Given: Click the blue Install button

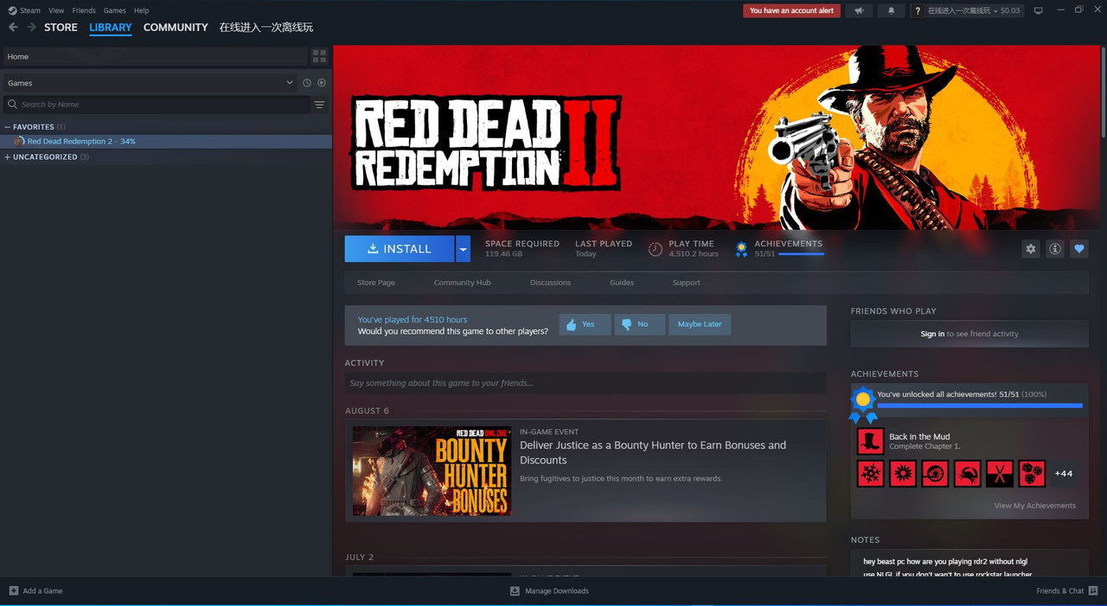Looking at the screenshot, I should coord(400,249).
